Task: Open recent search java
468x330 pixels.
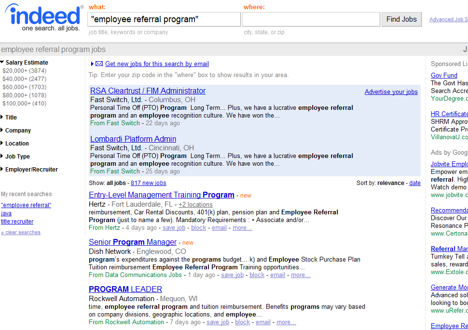Action: pos(6,213)
